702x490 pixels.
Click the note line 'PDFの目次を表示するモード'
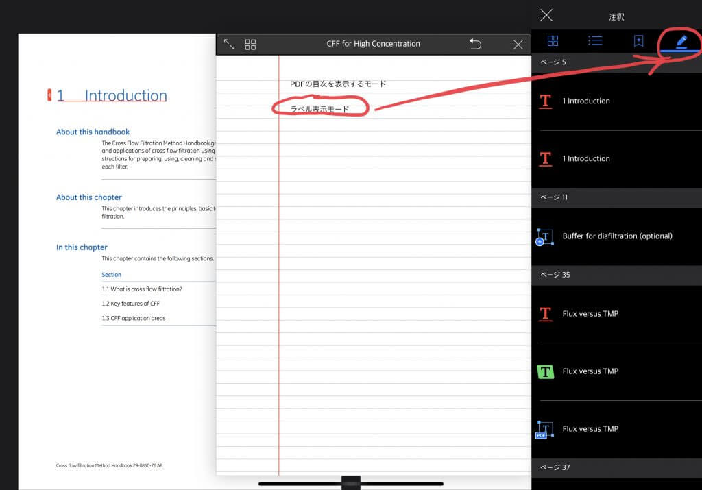[x=337, y=84]
